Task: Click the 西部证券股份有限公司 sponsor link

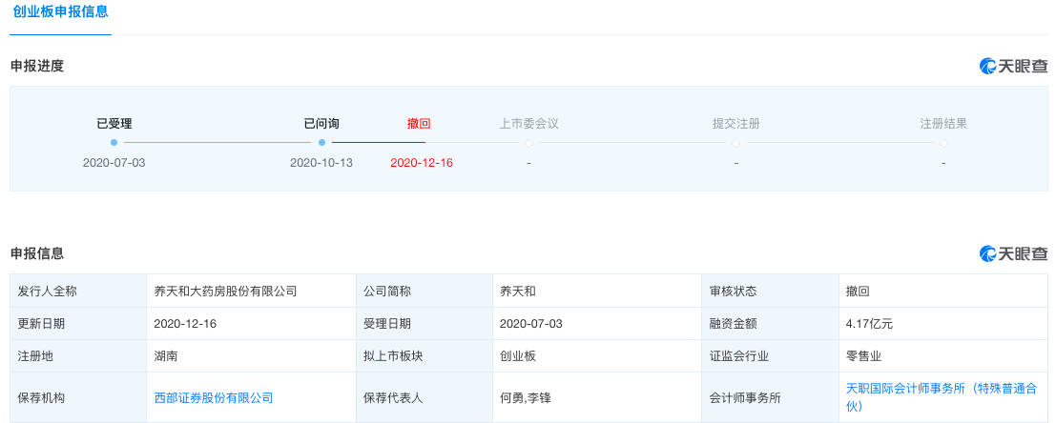Action: click(x=214, y=397)
